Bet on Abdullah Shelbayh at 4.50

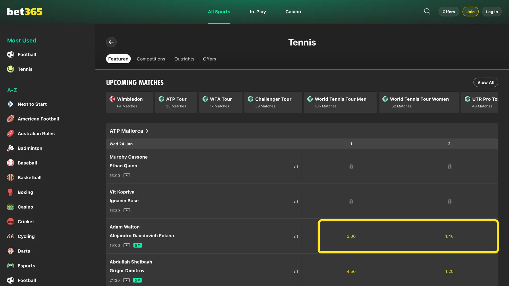(351, 271)
